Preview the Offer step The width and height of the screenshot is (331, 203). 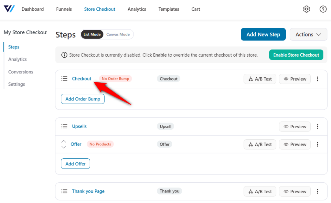(295, 144)
